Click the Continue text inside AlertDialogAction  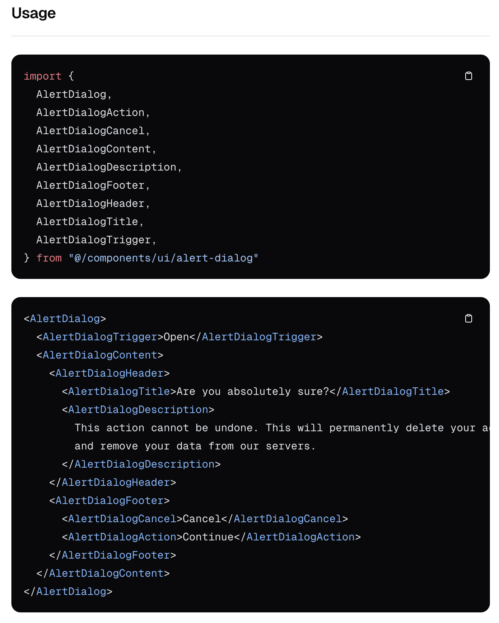208,537
